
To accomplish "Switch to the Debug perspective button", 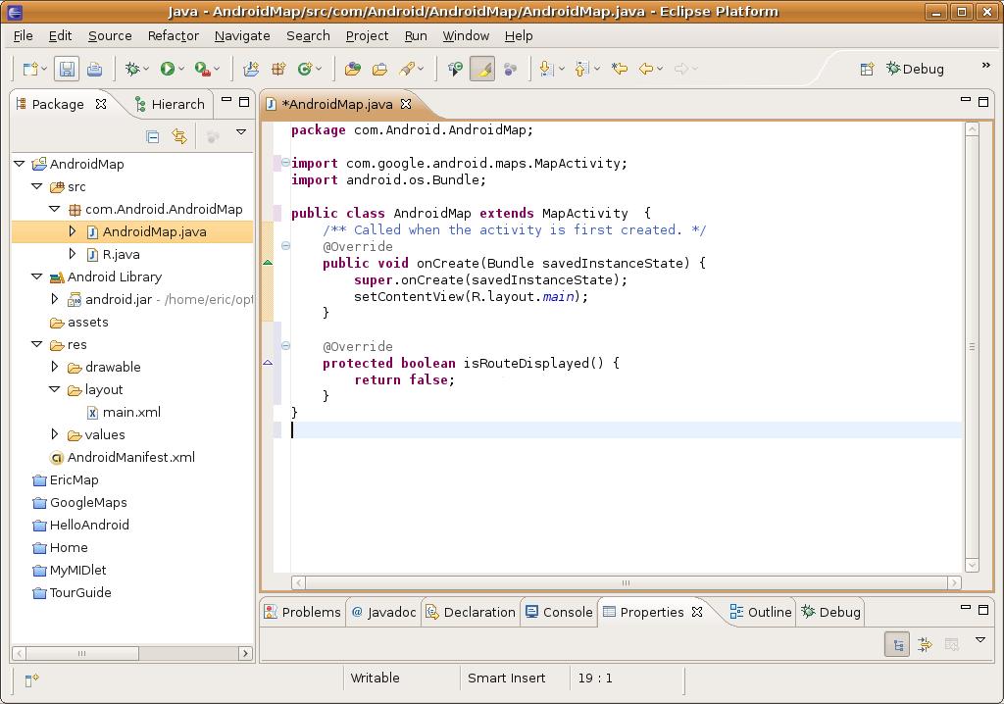I will (914, 69).
